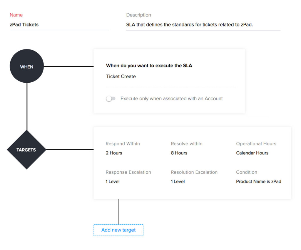Click the TARGETS diamond node
The width and height of the screenshot is (301, 250).
pos(26,150)
